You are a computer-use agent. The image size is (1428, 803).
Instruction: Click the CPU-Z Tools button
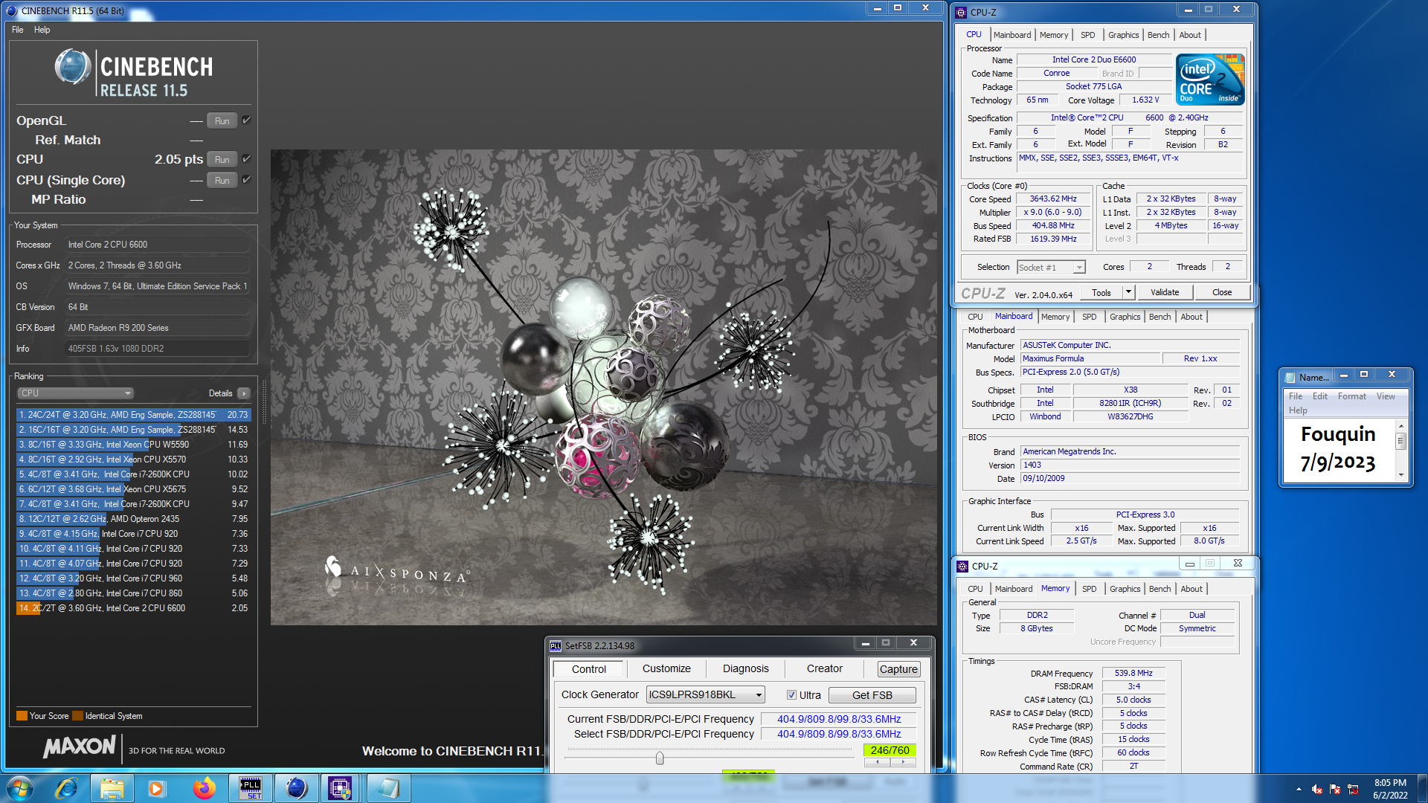(1101, 292)
